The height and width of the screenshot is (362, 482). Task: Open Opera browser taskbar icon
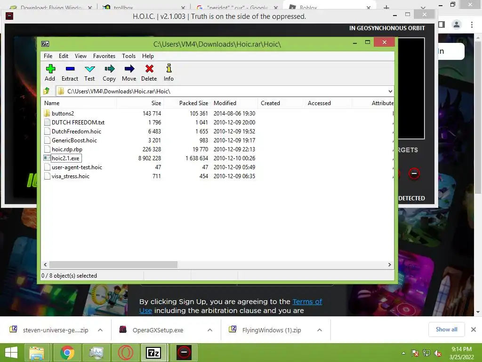coord(125,353)
